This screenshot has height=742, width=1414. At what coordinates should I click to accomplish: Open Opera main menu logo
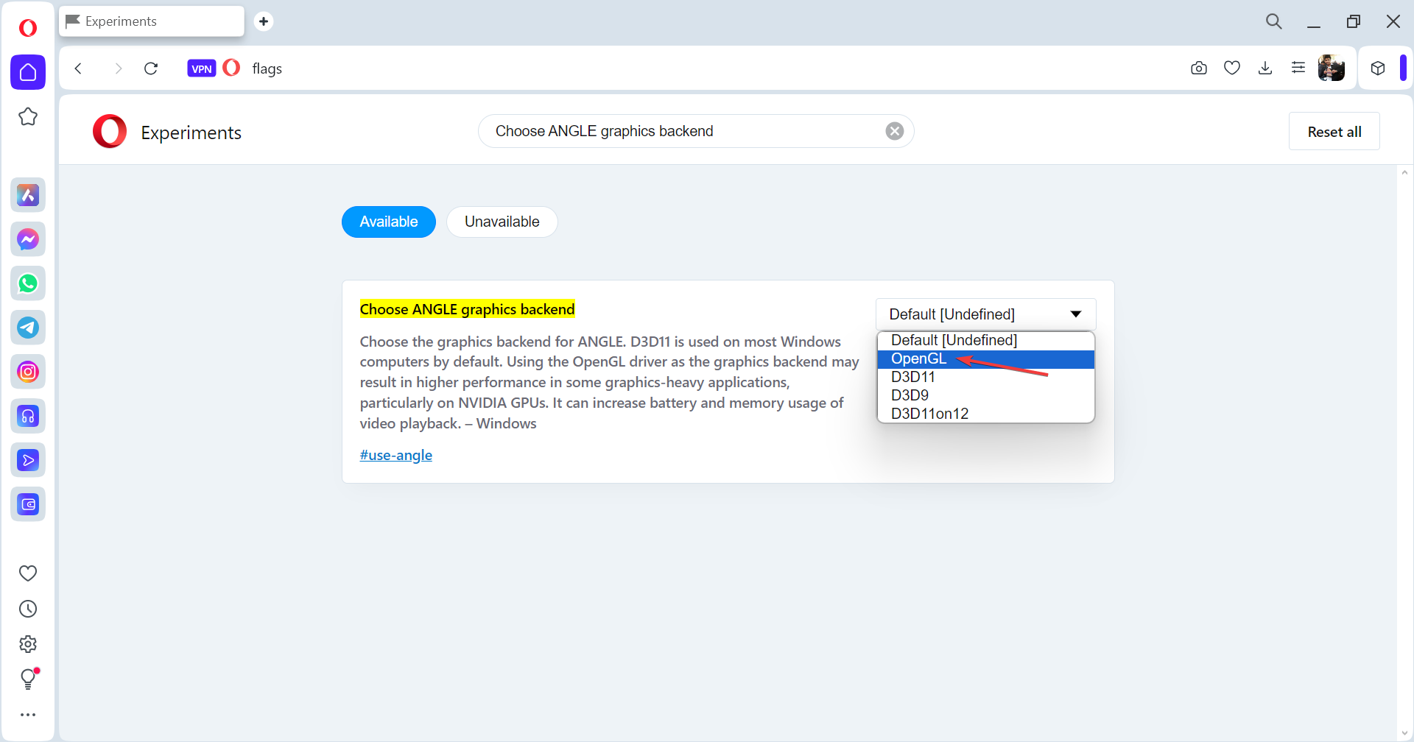(28, 28)
